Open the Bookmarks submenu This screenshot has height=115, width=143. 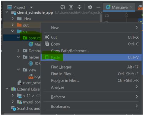click(x=91, y=106)
